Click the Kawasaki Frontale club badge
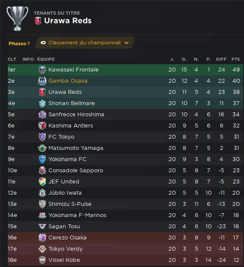Screen dimensions: 244x267 click(x=42, y=70)
